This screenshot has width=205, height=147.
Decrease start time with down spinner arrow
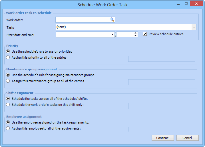pyautogui.click(x=135, y=36)
